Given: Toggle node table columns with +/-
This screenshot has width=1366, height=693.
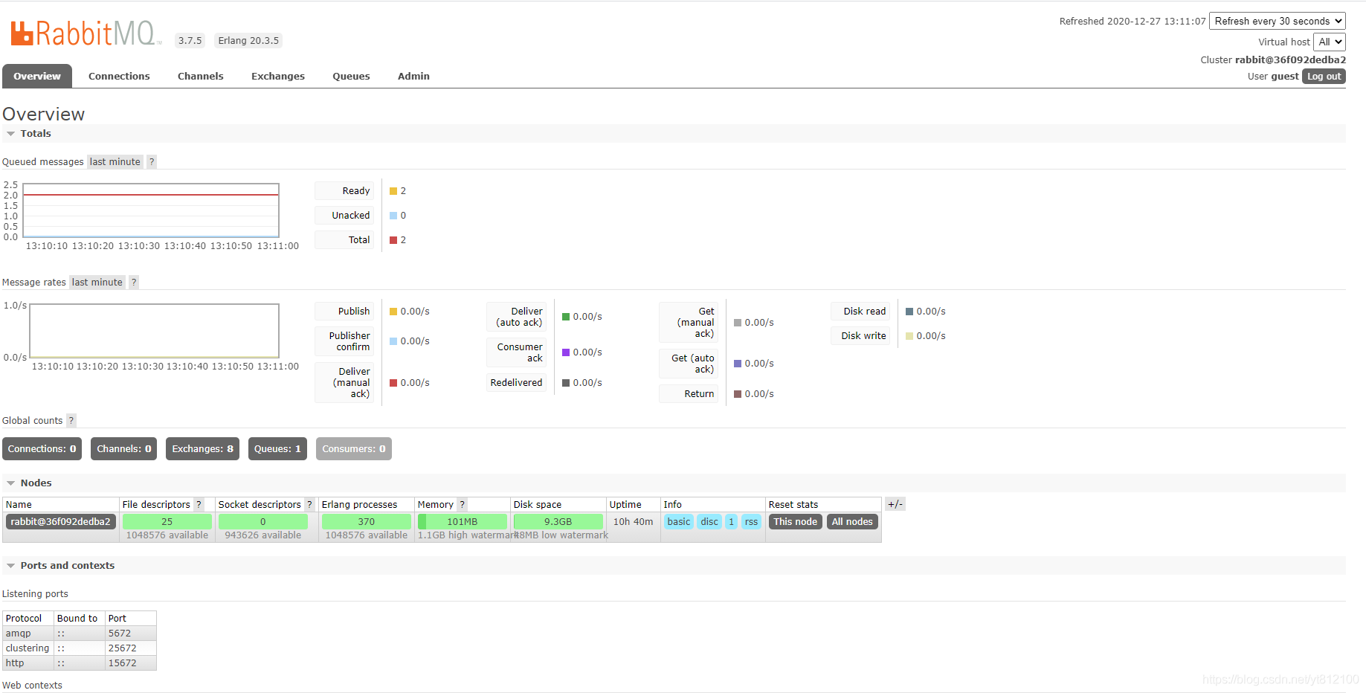Looking at the screenshot, I should [x=895, y=504].
